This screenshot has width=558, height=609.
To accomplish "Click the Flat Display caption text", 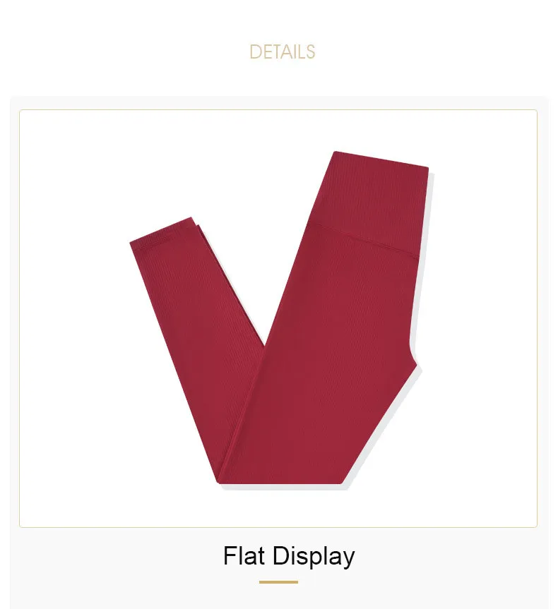I will (x=288, y=556).
